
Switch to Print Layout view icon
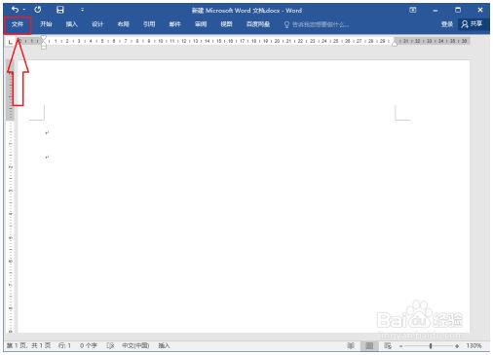coord(369,346)
